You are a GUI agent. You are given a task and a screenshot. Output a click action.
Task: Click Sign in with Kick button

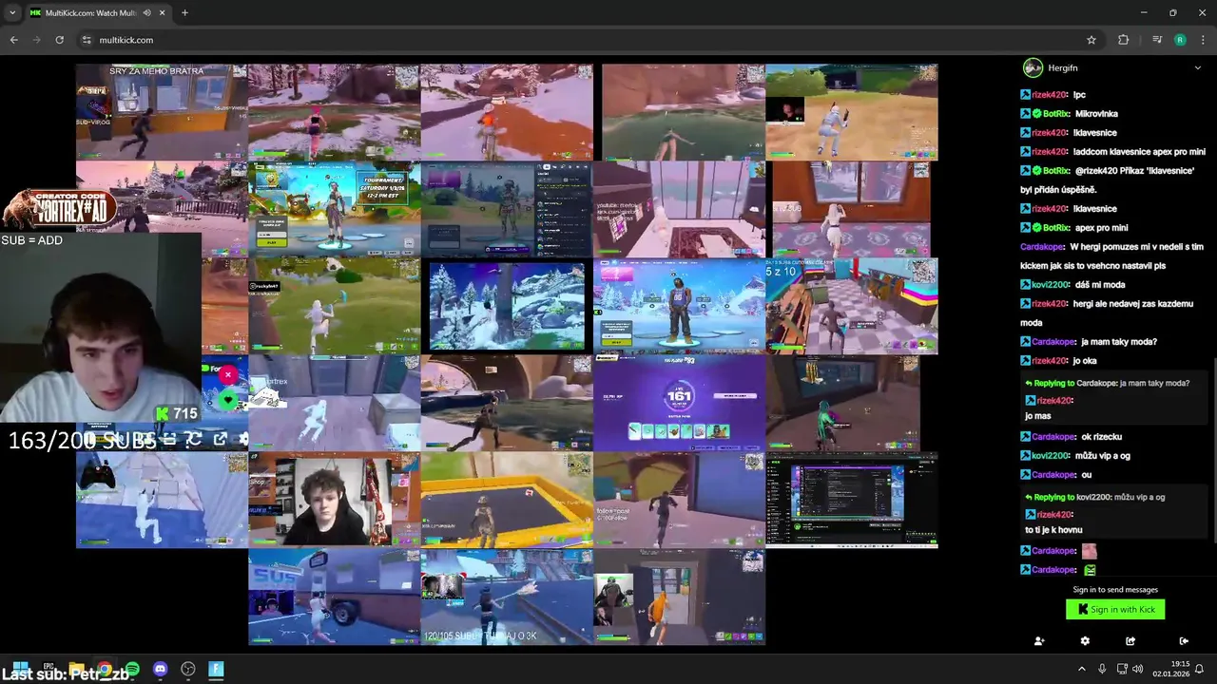pos(1115,609)
